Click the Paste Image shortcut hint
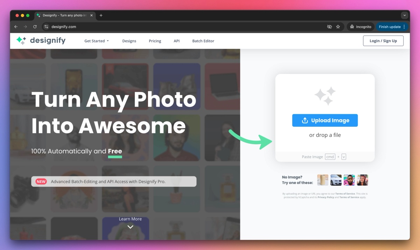420x250 pixels. tap(324, 157)
